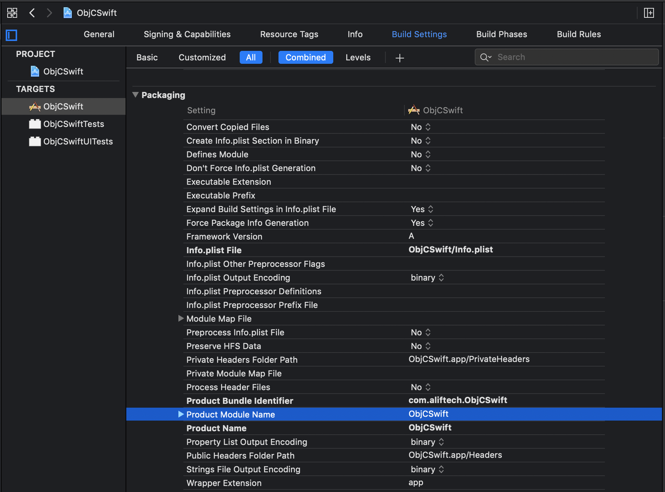Show Basic build settings

click(x=147, y=58)
